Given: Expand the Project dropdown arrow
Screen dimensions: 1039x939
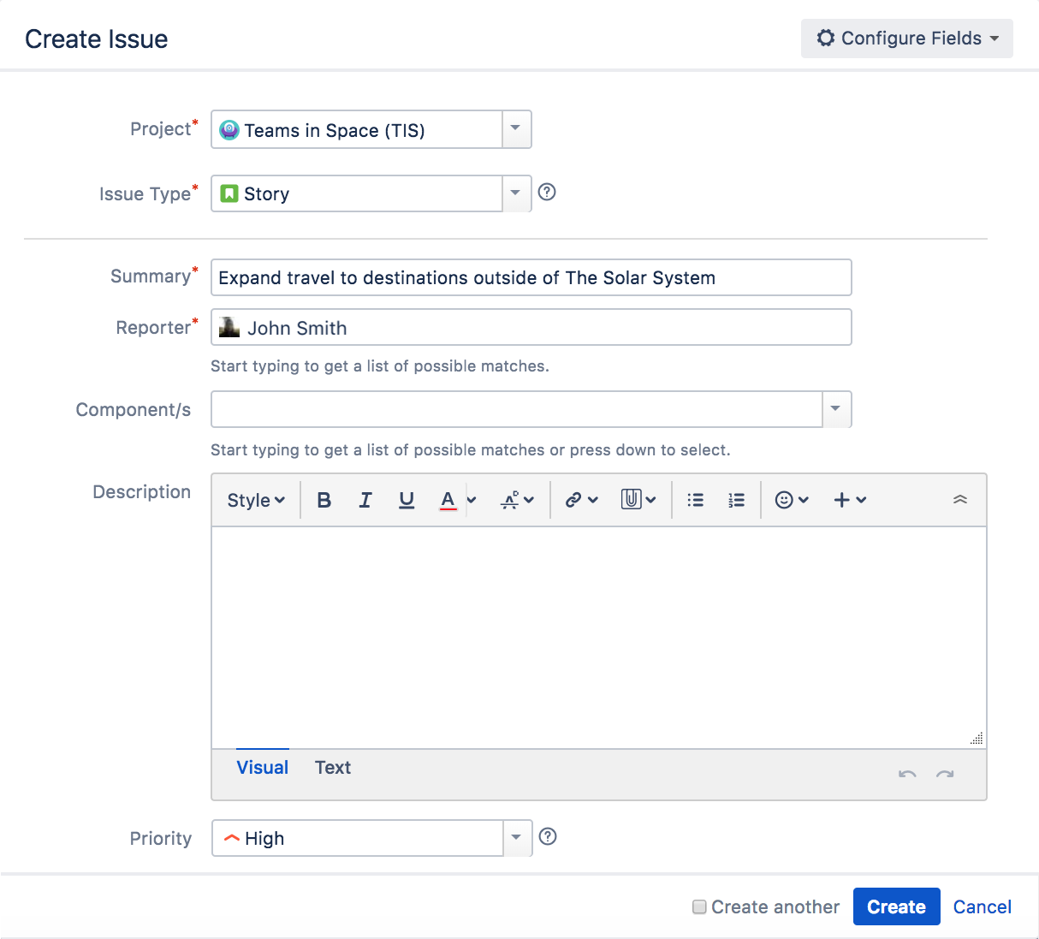Looking at the screenshot, I should pos(516,129).
